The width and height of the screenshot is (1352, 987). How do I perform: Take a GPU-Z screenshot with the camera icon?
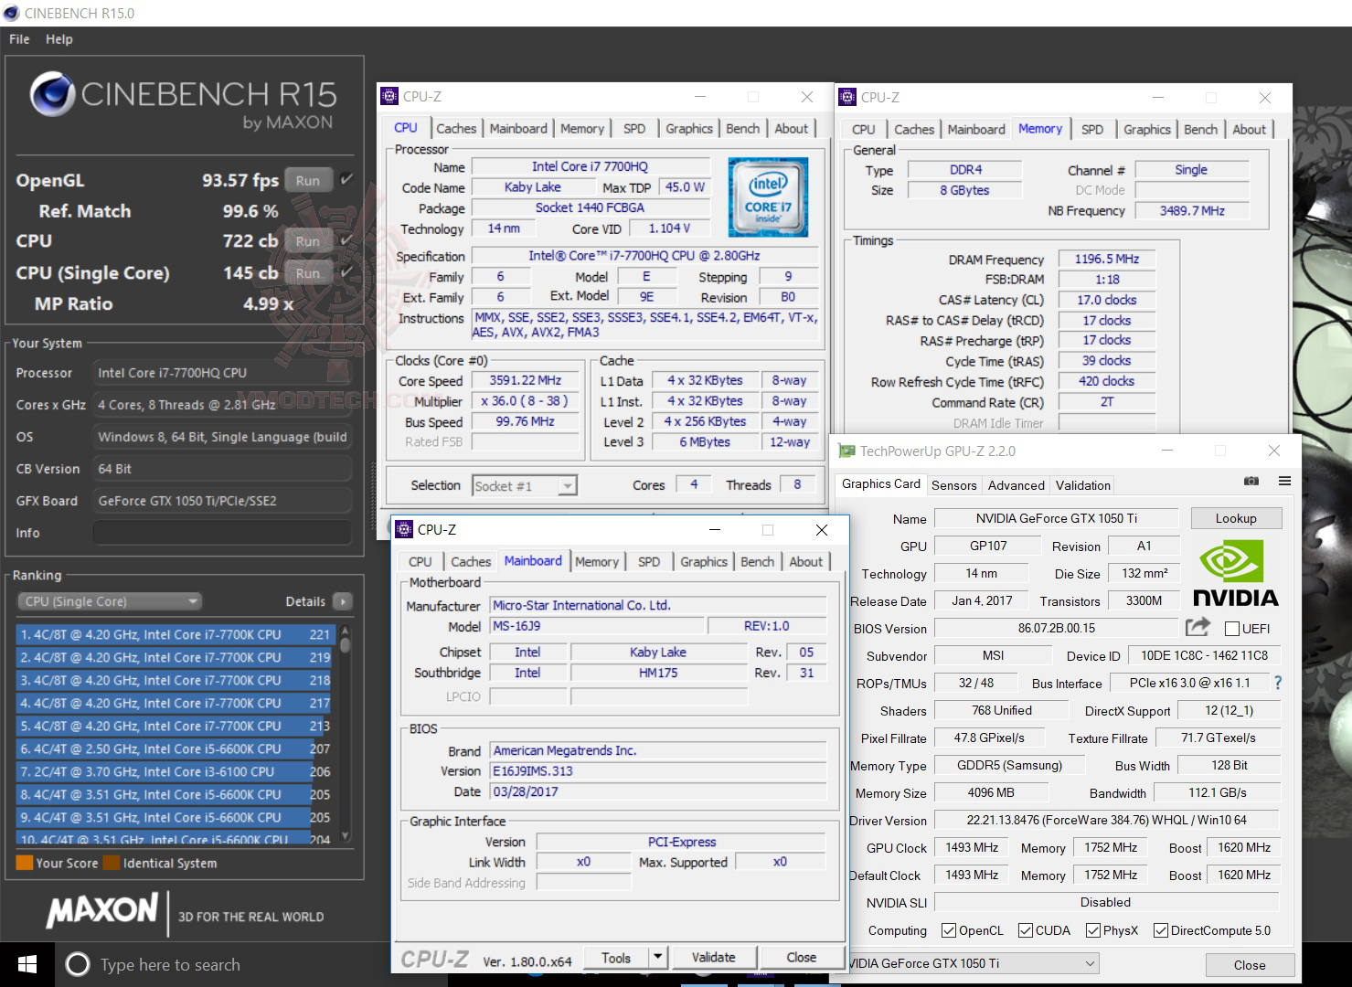pyautogui.click(x=1251, y=482)
